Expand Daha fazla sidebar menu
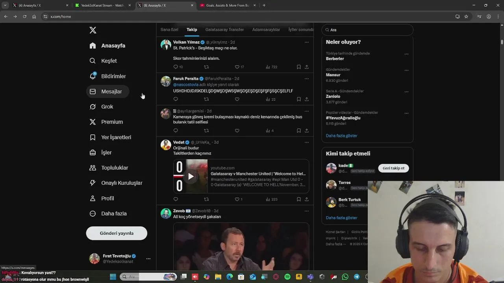Image resolution: width=504 pixels, height=283 pixels. tap(108, 213)
